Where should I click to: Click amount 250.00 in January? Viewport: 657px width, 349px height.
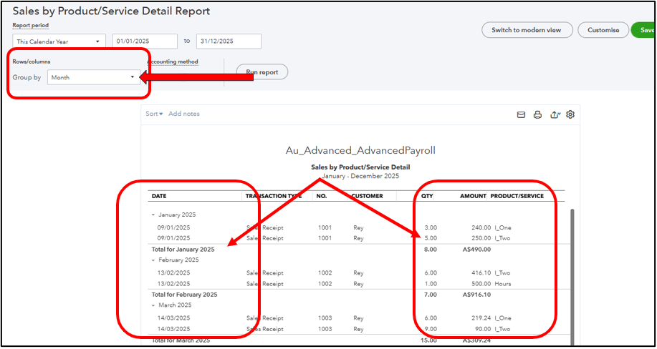pos(481,238)
